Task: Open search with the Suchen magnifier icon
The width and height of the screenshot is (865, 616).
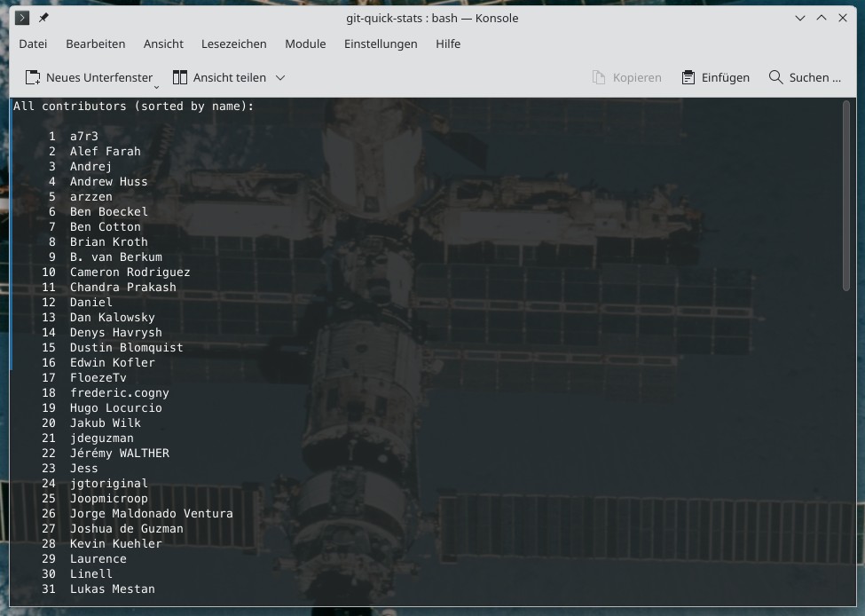Action: [x=776, y=77]
